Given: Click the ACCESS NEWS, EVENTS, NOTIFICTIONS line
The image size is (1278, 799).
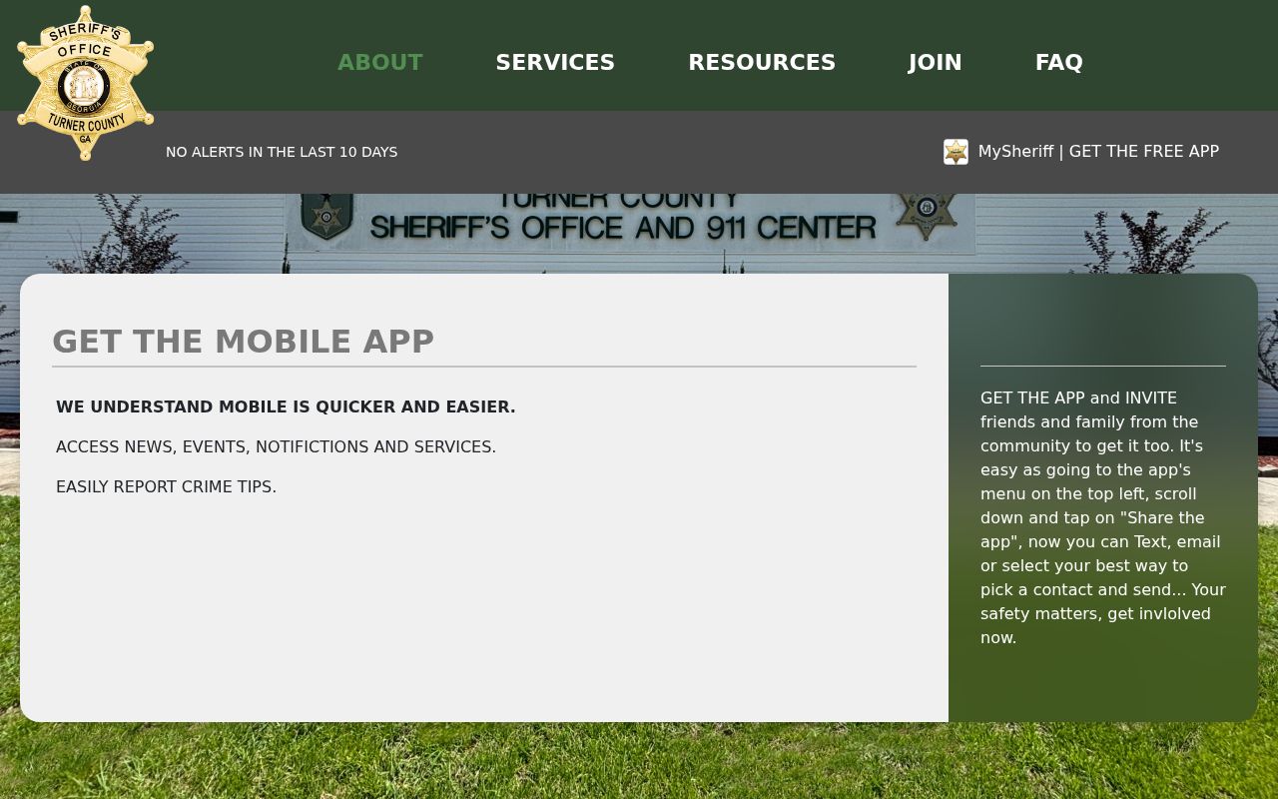Looking at the screenshot, I should tap(276, 446).
